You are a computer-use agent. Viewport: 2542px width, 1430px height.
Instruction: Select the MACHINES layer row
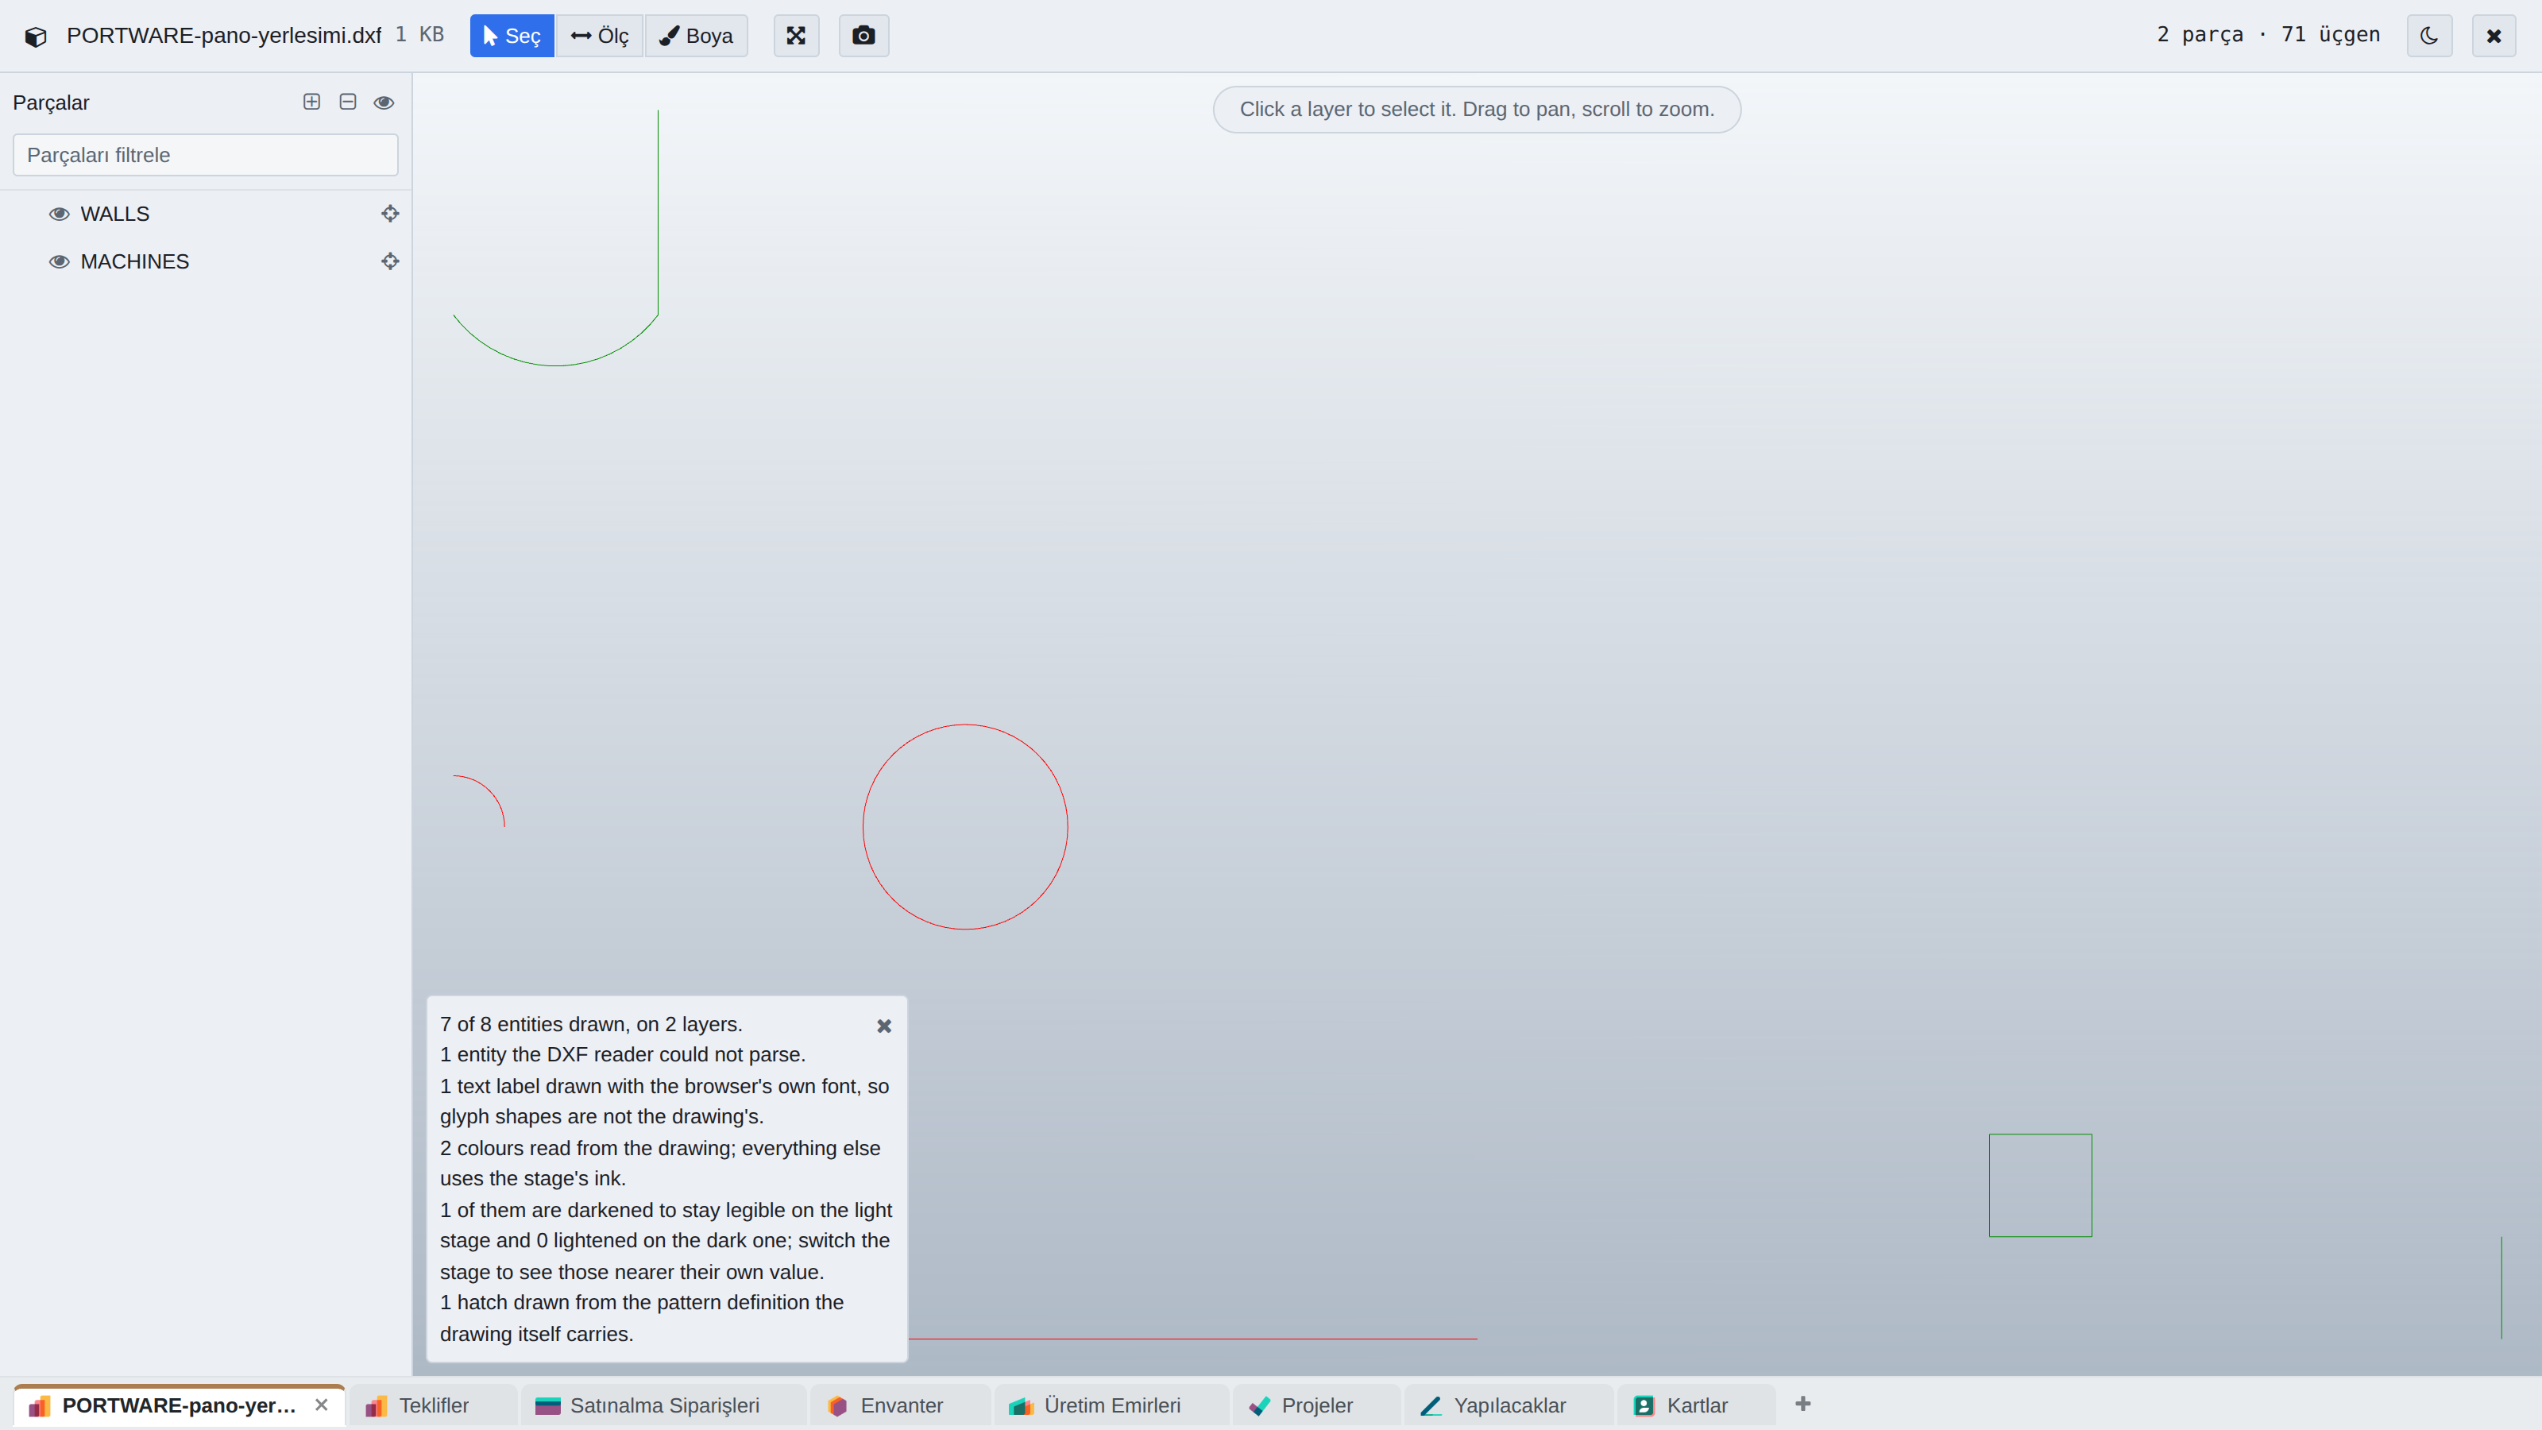[x=205, y=261]
